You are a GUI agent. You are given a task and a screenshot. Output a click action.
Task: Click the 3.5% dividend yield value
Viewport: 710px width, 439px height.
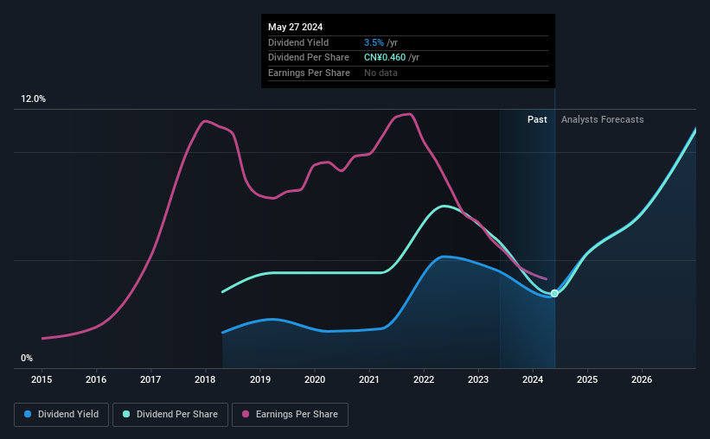tap(374, 42)
